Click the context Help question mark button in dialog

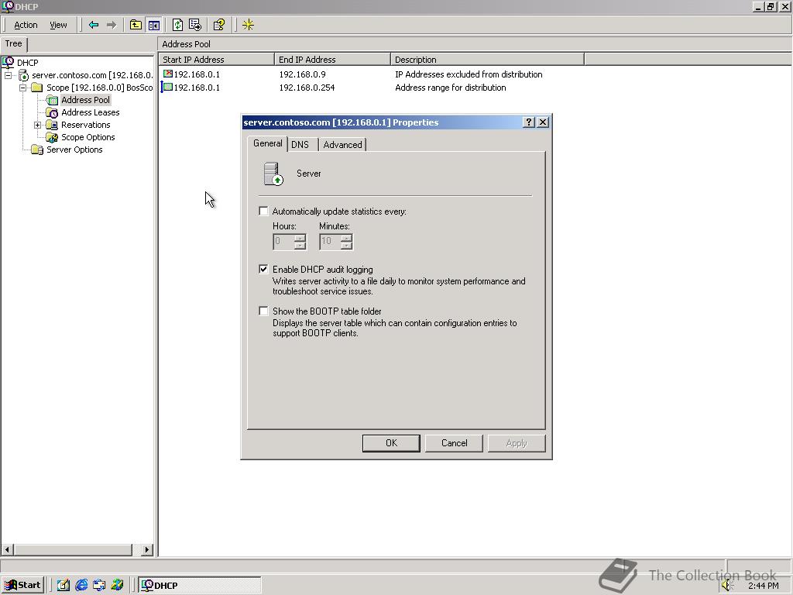point(528,122)
